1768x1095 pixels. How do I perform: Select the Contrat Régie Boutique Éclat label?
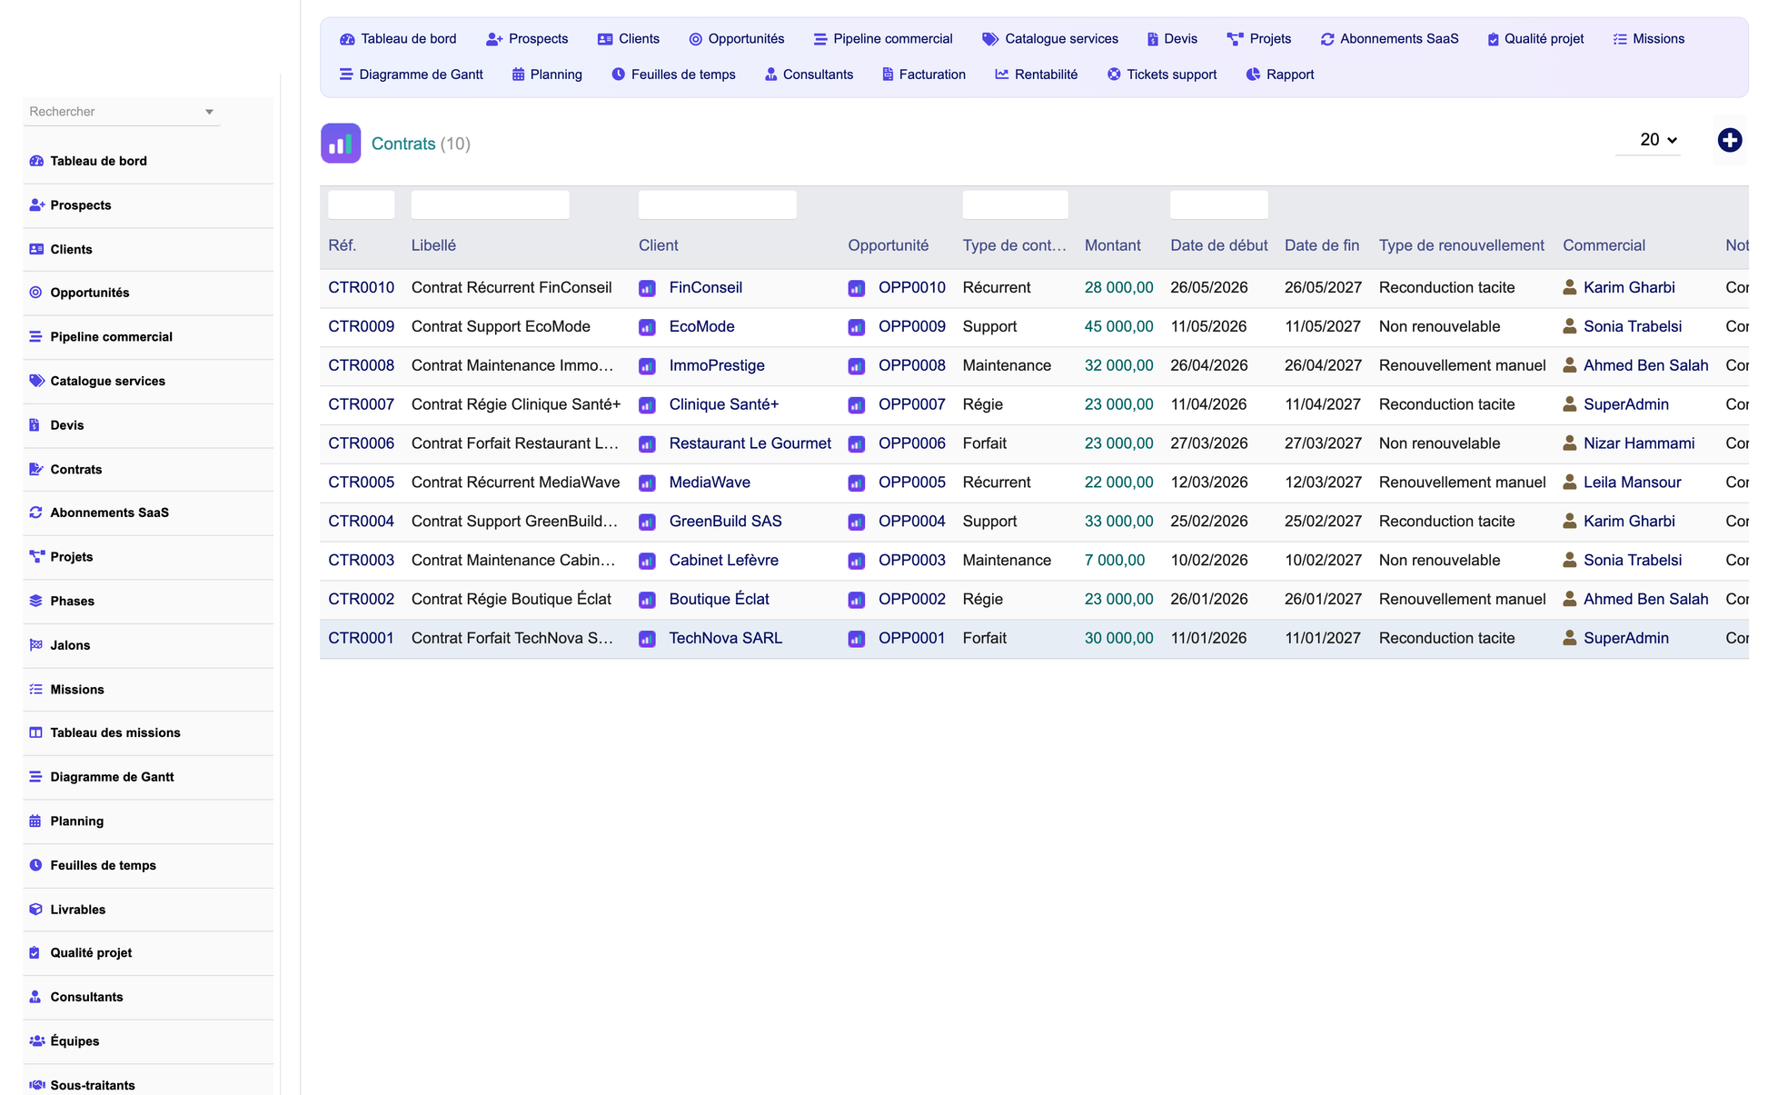pyautogui.click(x=512, y=599)
